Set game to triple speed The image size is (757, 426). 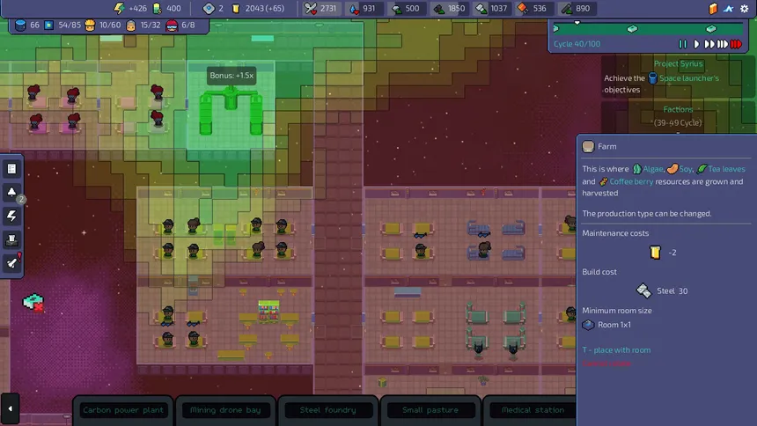pos(723,44)
